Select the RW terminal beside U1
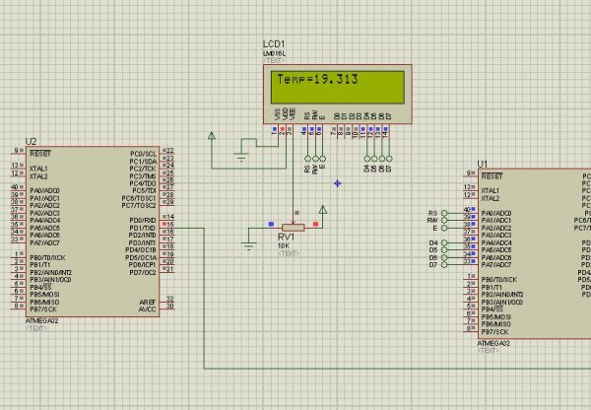The height and width of the screenshot is (410, 591). [x=444, y=220]
